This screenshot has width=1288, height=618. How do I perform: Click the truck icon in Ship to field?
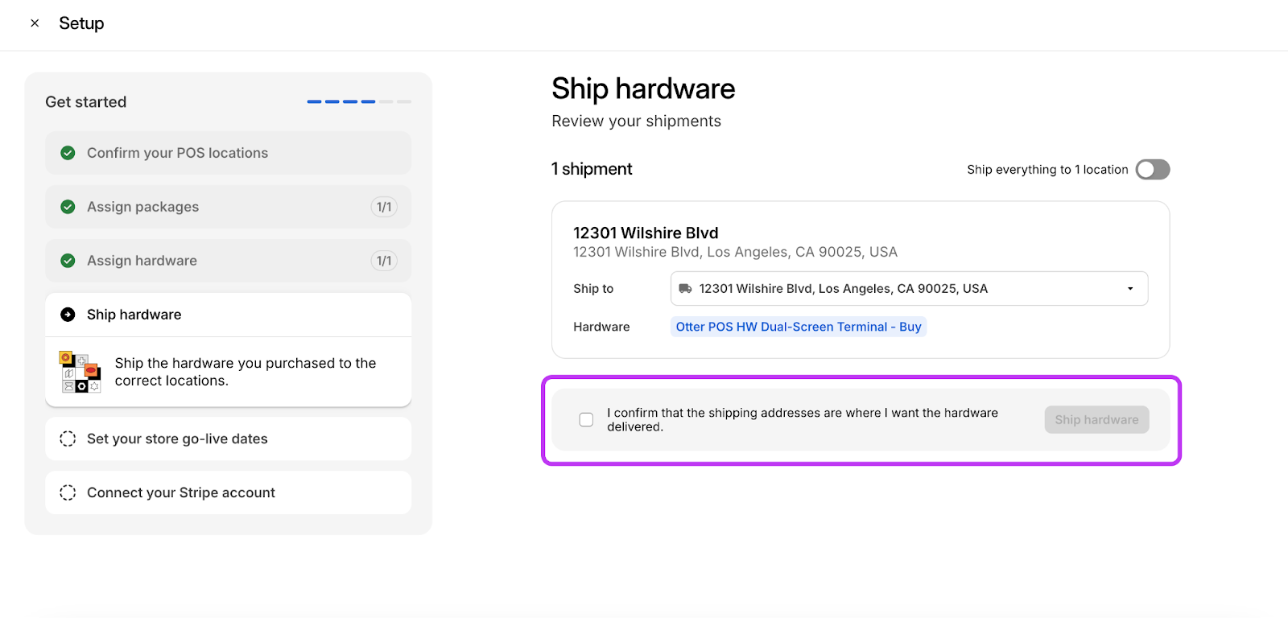coord(685,289)
